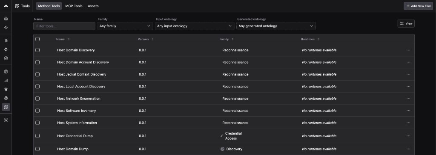Click the app logo at top-left
This screenshot has height=155, width=436.
coord(6,6)
